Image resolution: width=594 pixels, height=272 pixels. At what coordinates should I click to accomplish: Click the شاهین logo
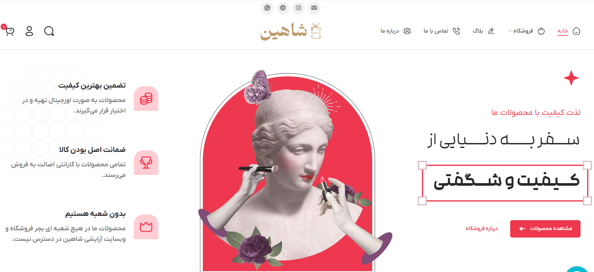point(291,31)
